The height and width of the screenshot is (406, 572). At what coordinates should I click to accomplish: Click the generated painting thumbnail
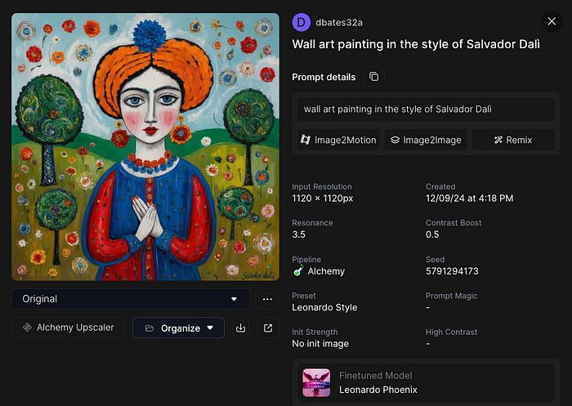pos(145,147)
